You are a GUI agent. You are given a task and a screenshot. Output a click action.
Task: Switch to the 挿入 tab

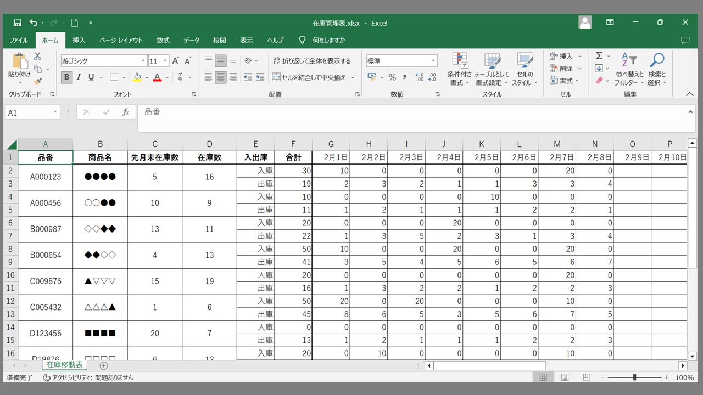tap(79, 40)
